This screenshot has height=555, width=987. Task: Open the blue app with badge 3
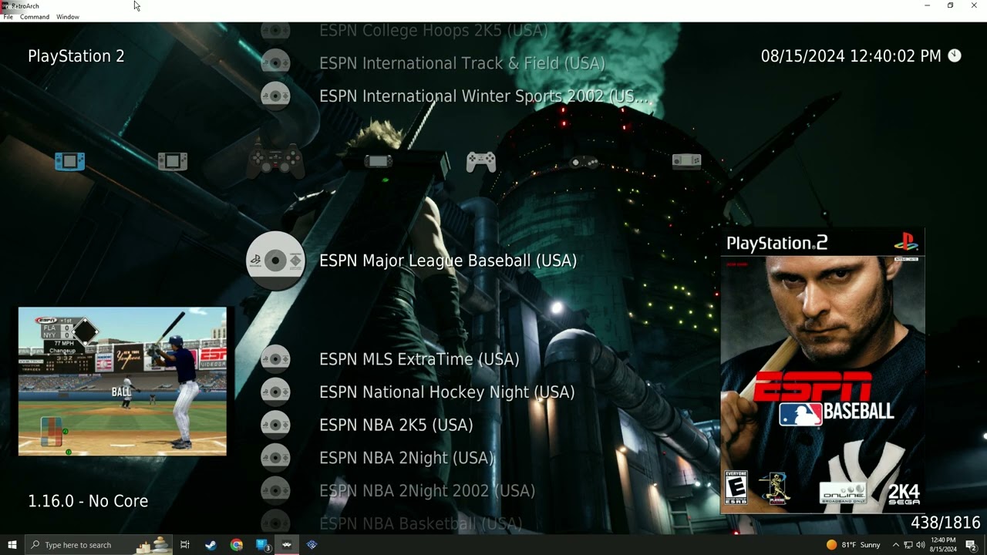[261, 545]
